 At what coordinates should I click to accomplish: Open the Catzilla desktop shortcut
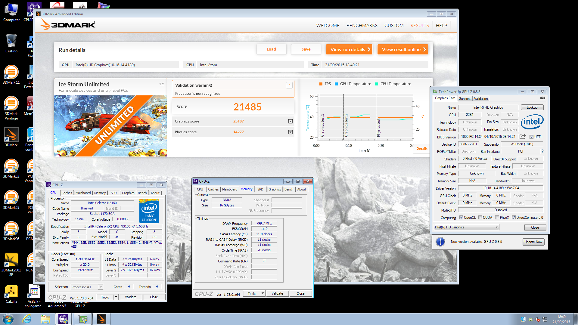11,294
